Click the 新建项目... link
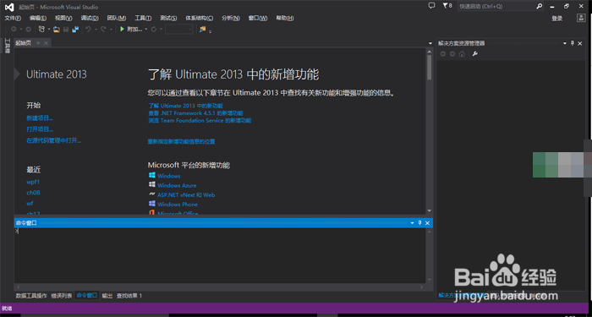Viewport: 592px width, 317px height. click(40, 118)
